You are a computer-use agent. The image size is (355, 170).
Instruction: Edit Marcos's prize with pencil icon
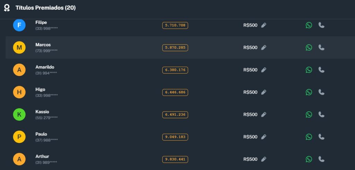pos(263,48)
